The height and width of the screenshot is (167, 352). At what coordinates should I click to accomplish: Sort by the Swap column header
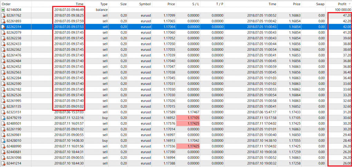321,4
